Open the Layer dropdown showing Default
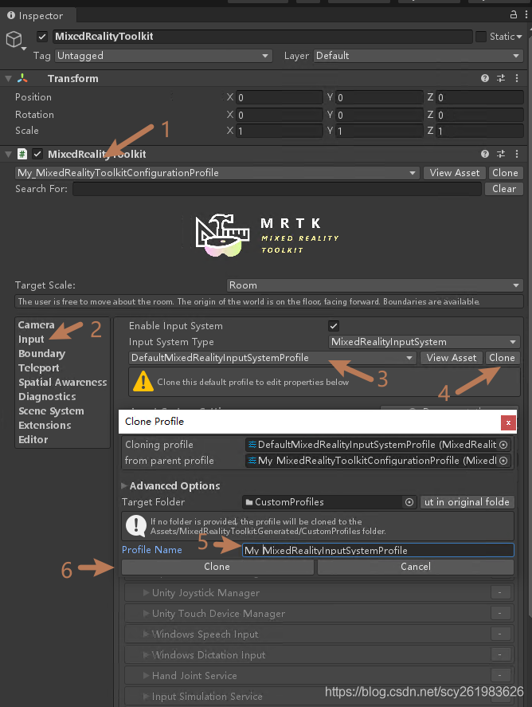532x707 pixels. [418, 56]
